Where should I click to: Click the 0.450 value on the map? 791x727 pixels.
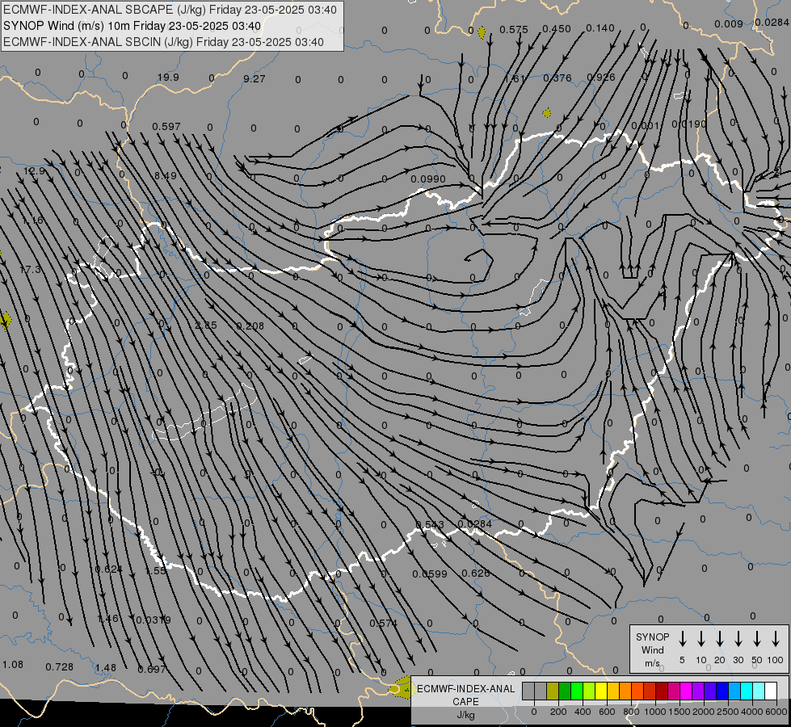coord(557,29)
